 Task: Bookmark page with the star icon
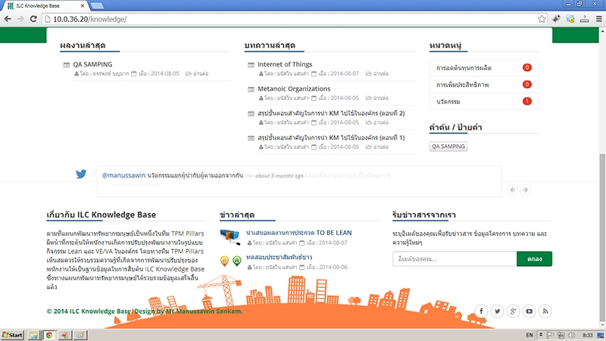click(542, 19)
